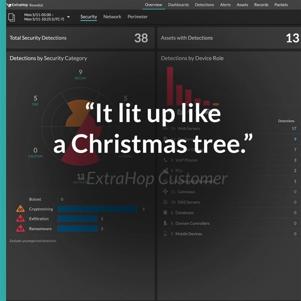Click the Ransomware detection type label
The image size is (301, 301).
point(40,229)
